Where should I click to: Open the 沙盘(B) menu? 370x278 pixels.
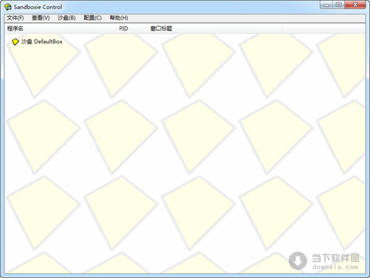tap(67, 18)
